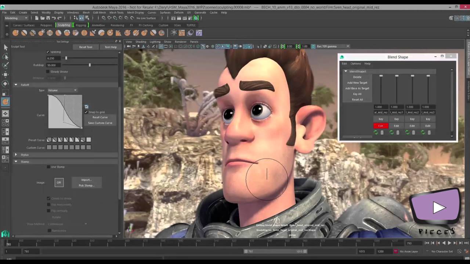Image resolution: width=470 pixels, height=264 pixels.
Task: Switch to the Polygons shelf tab
Action: pos(46,25)
